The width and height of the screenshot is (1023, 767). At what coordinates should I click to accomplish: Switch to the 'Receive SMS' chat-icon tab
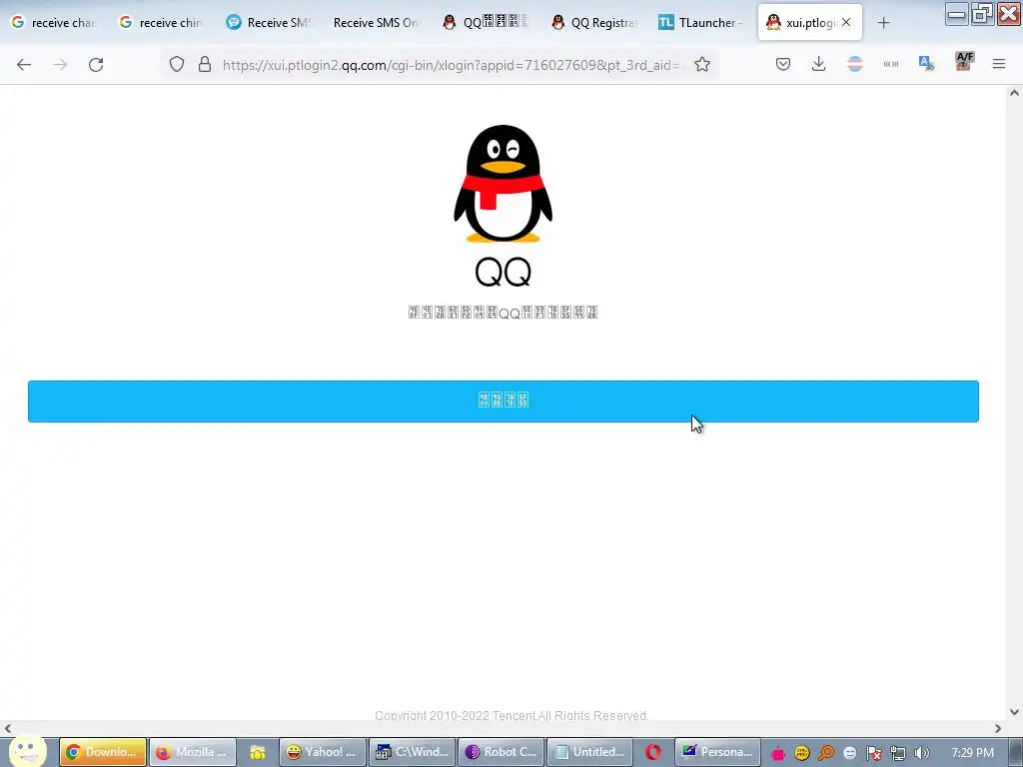pos(269,22)
